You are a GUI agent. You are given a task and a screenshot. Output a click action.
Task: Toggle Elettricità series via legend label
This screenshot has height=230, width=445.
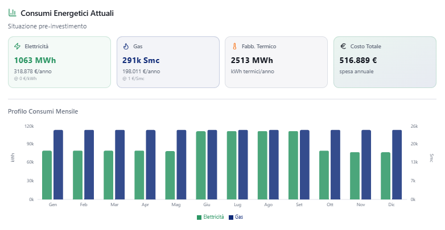point(213,217)
